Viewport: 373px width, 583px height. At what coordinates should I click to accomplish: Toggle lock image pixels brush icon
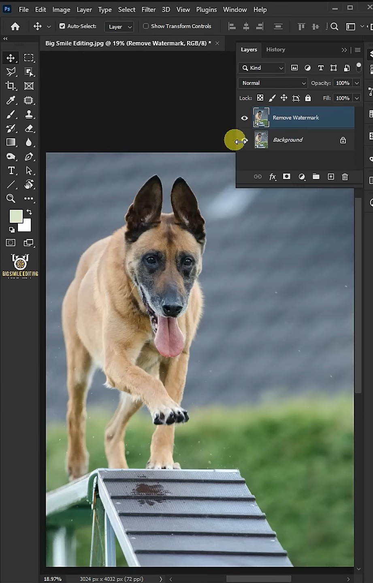pos(272,98)
